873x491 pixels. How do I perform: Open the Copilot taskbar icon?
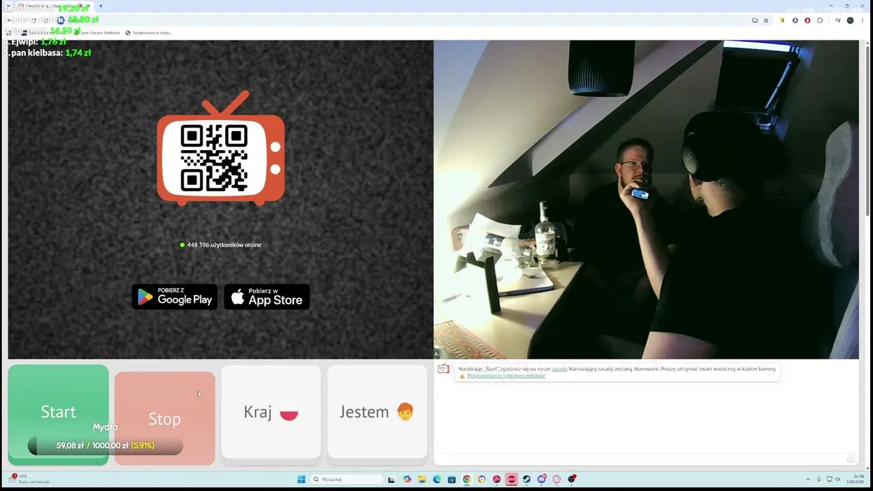click(407, 479)
